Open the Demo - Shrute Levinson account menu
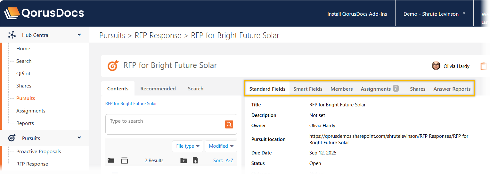 coord(434,14)
